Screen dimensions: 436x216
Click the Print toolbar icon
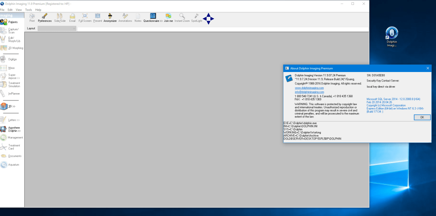pos(32,18)
